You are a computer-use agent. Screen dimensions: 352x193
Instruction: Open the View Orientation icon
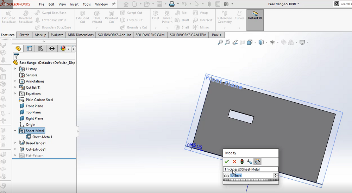pos(250,42)
